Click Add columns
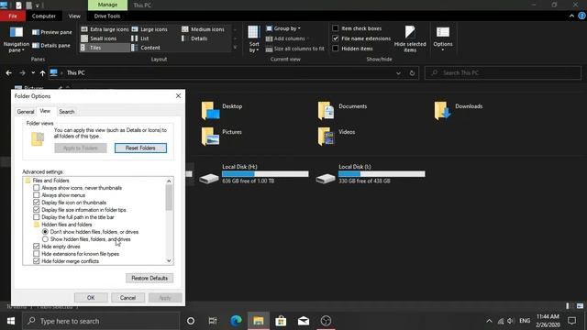Viewport: 587px width, 330px height. [x=287, y=38]
